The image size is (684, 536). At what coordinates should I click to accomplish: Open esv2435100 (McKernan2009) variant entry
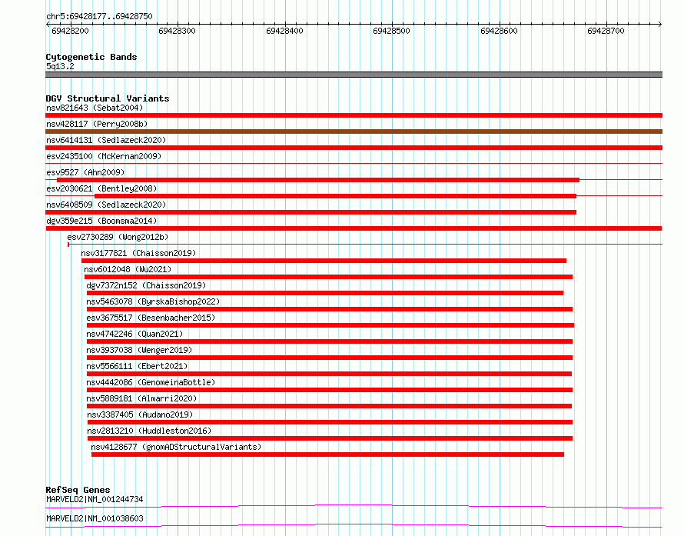pyautogui.click(x=104, y=156)
